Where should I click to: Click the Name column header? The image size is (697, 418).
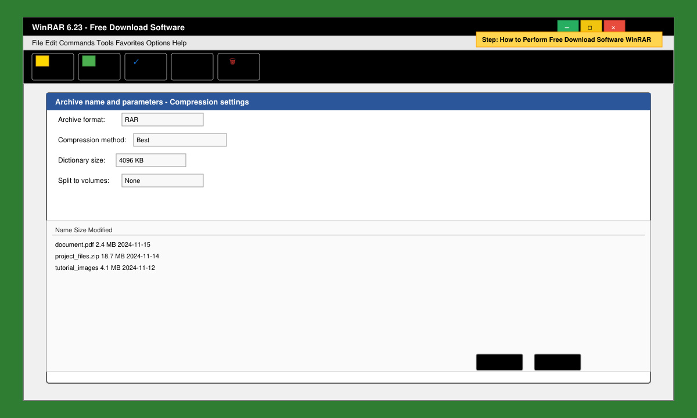click(63, 230)
